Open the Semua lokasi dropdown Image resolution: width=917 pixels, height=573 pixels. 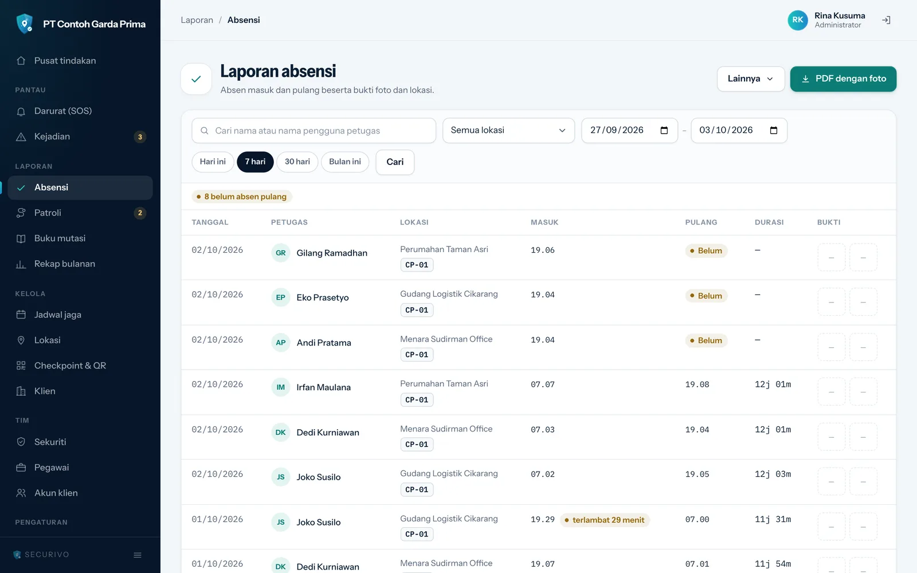508,131
